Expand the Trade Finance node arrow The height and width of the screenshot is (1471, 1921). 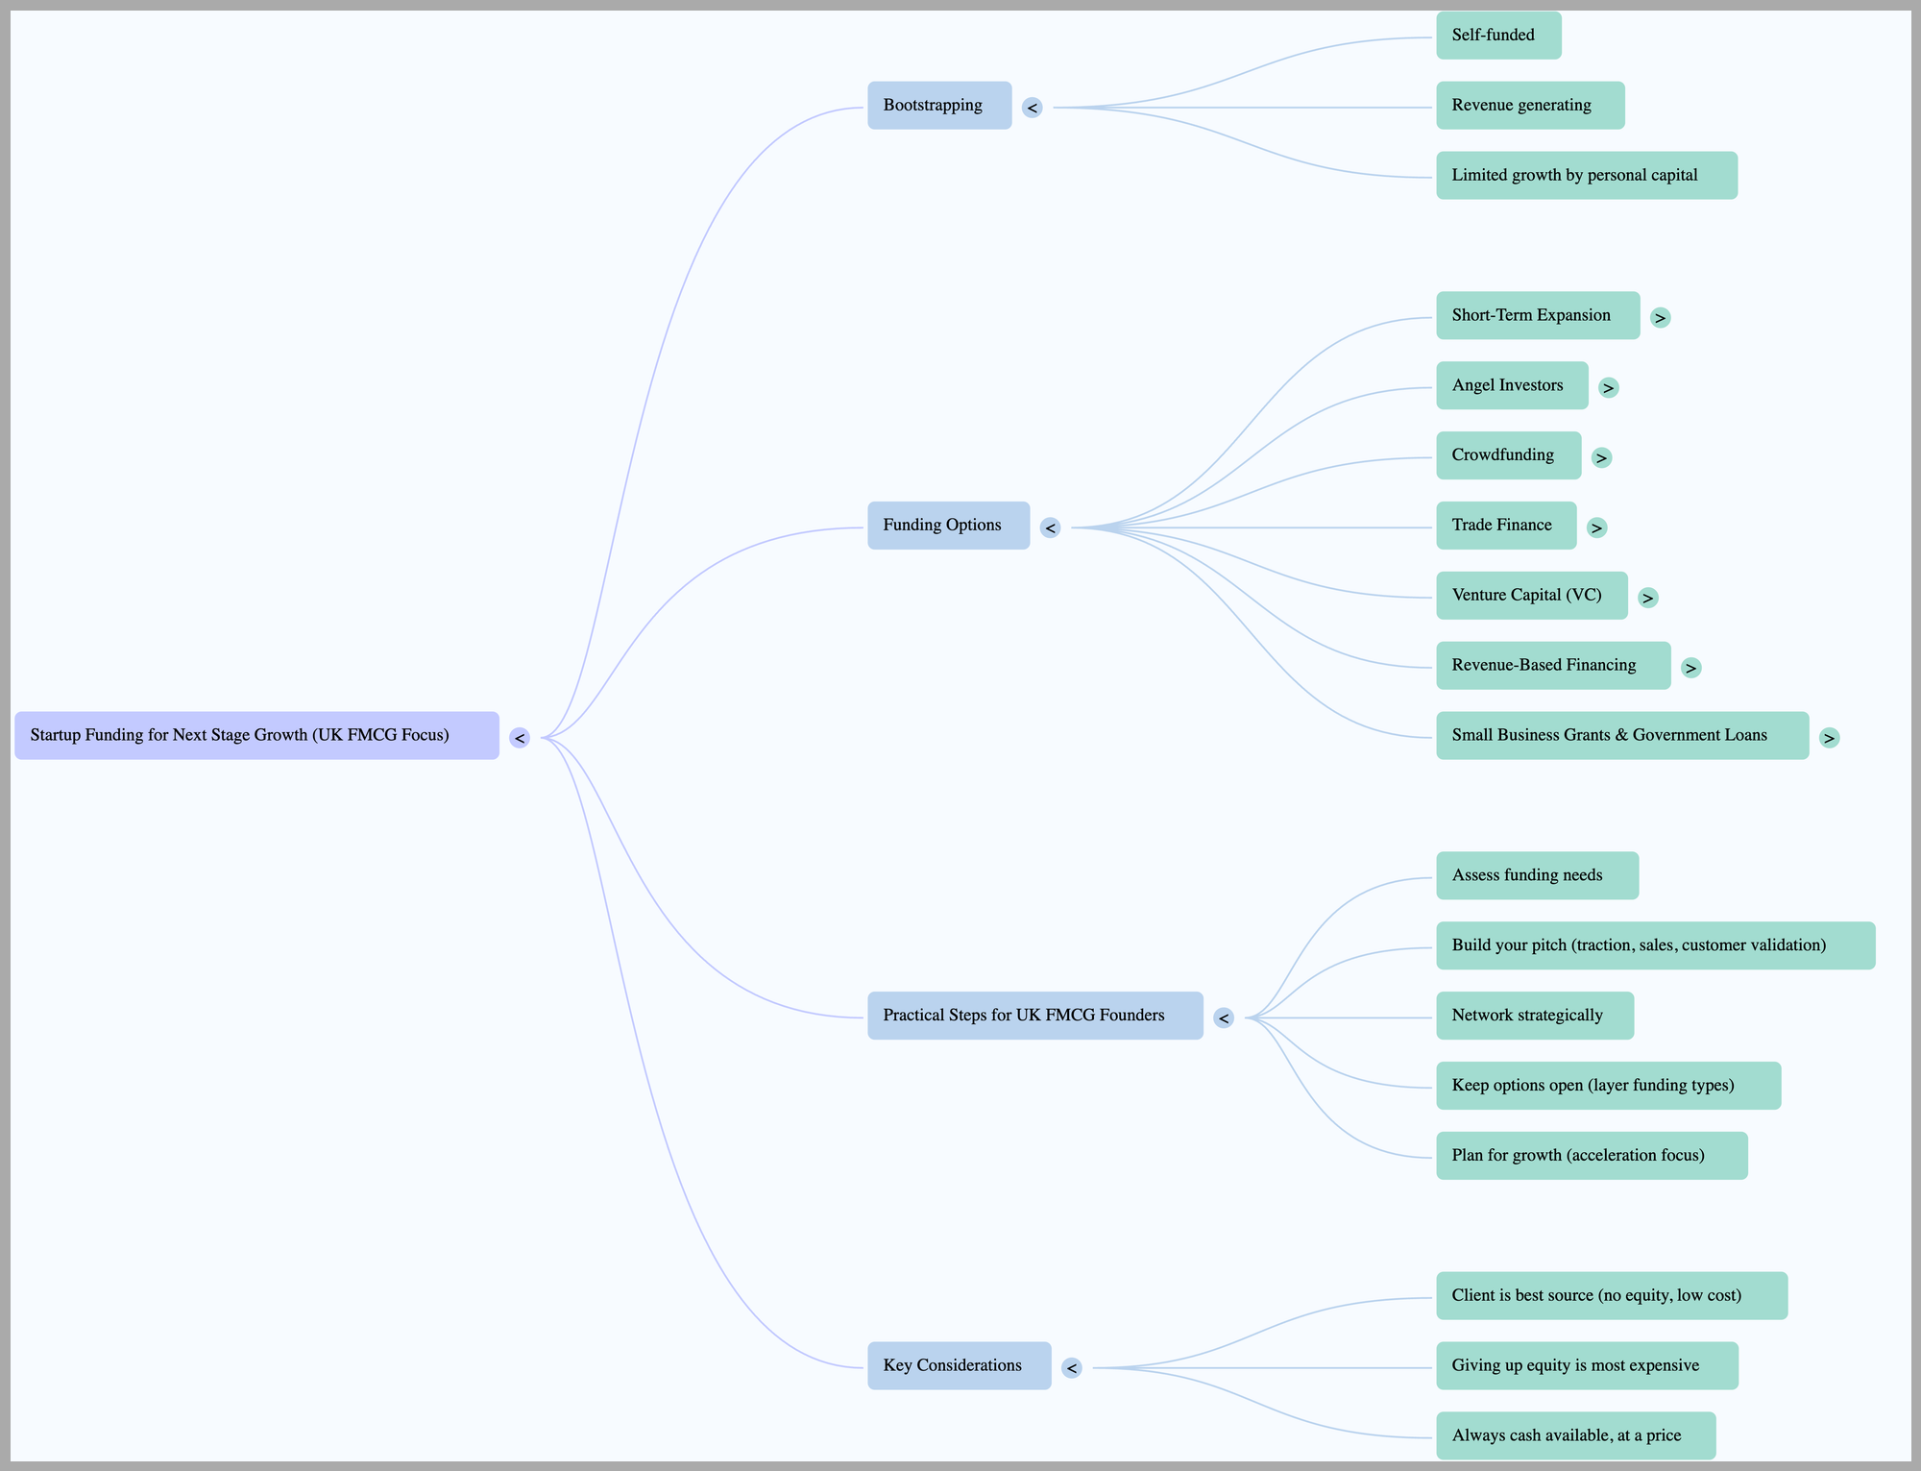1596,527
